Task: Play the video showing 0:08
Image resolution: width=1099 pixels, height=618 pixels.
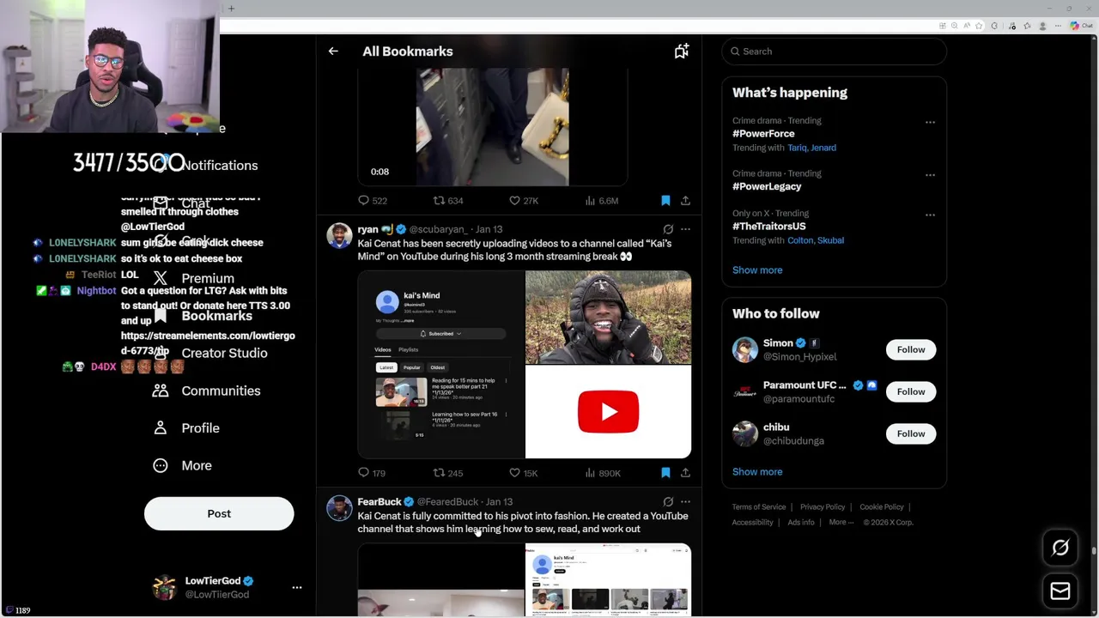Action: coord(492,126)
